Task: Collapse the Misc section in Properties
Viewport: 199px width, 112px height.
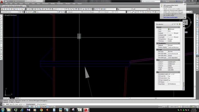Action: (x=179, y=72)
